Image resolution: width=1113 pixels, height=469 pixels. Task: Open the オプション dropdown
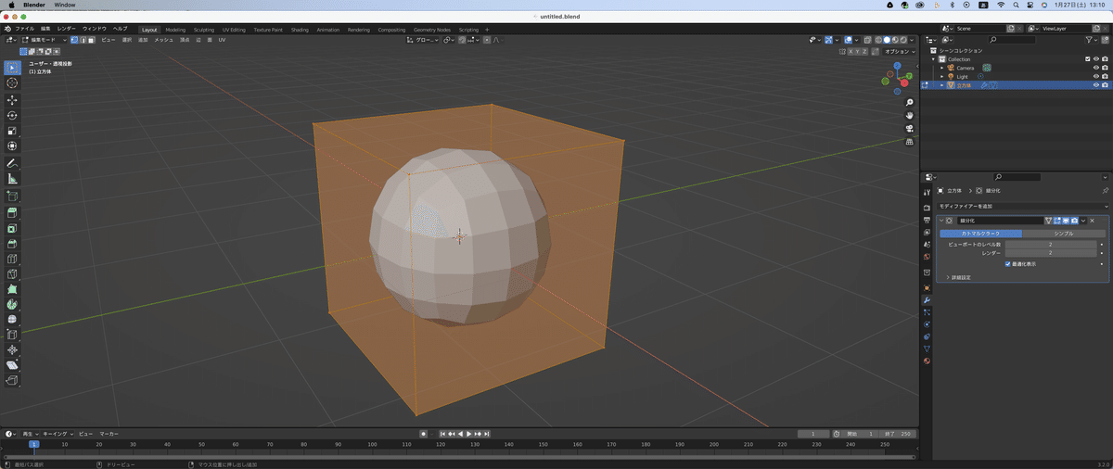tap(898, 51)
